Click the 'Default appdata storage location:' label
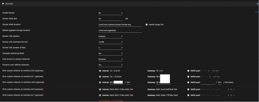The image size is (259, 102). coord(16,30)
